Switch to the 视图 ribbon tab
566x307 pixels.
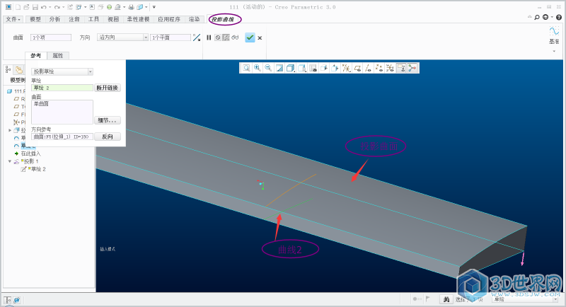pyautogui.click(x=113, y=19)
